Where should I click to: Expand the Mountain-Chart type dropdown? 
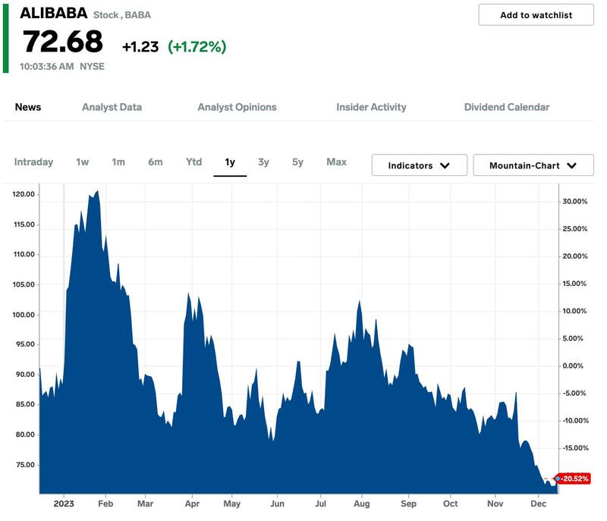pos(533,165)
